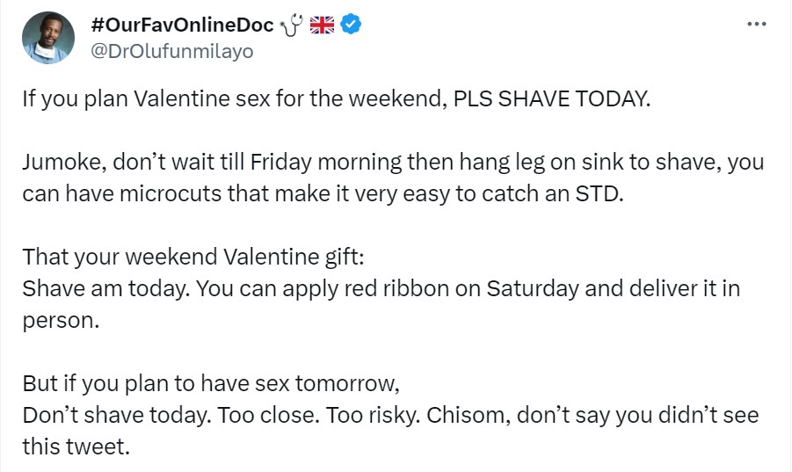Click the blue verified checkmark badge
Screen dimensions: 792x472
click(x=351, y=25)
